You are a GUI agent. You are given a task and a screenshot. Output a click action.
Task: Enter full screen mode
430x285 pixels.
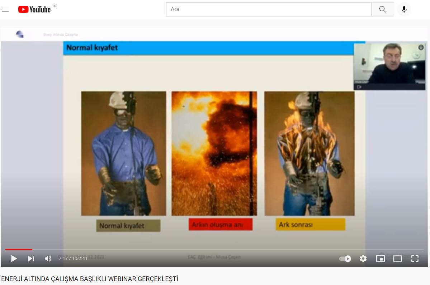point(415,259)
